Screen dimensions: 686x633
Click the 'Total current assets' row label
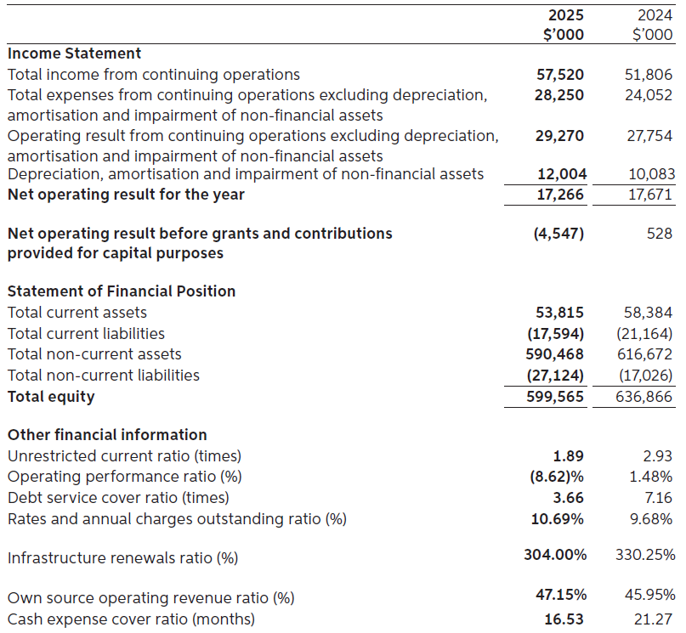pos(77,313)
